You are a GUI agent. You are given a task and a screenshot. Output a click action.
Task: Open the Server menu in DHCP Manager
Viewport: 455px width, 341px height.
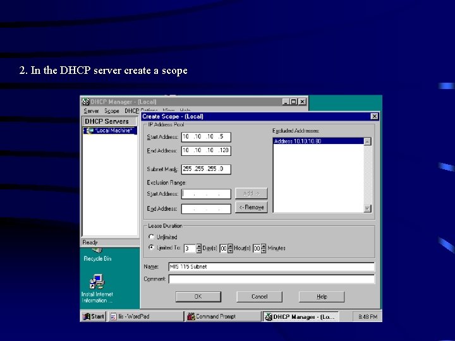(x=91, y=111)
